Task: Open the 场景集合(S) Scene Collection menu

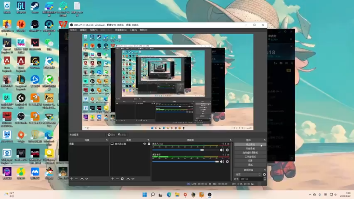Action: (121, 30)
